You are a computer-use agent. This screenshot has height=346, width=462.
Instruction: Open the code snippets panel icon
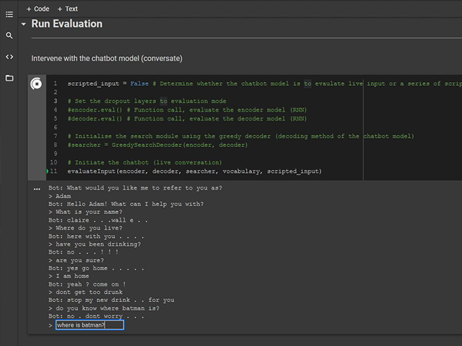tap(9, 56)
